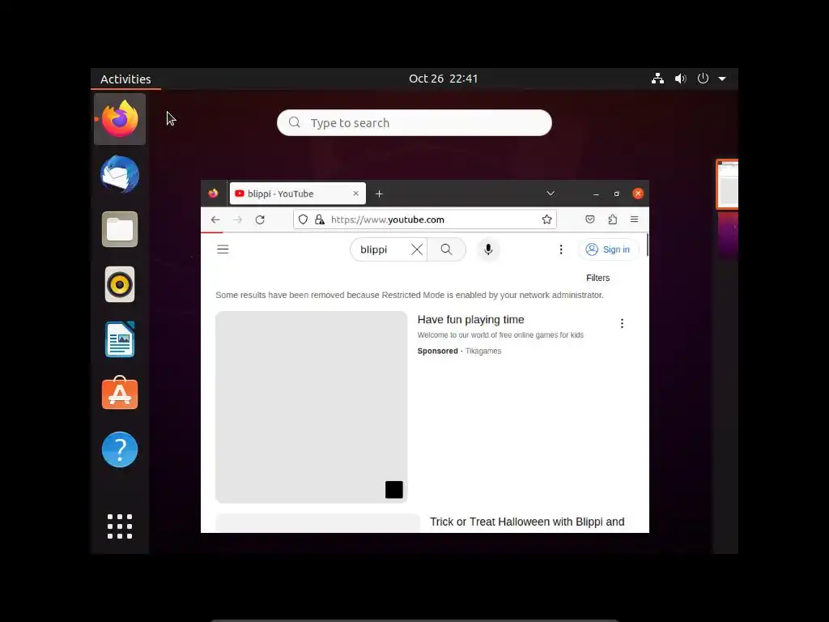
Task: Open the Firefox extensions icon
Action: pyautogui.click(x=612, y=219)
